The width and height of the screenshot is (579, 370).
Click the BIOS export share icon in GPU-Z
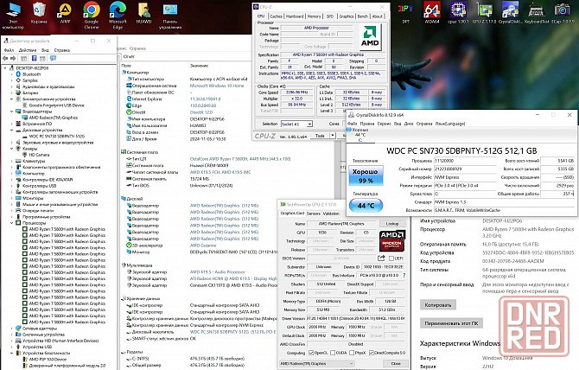tap(381, 258)
